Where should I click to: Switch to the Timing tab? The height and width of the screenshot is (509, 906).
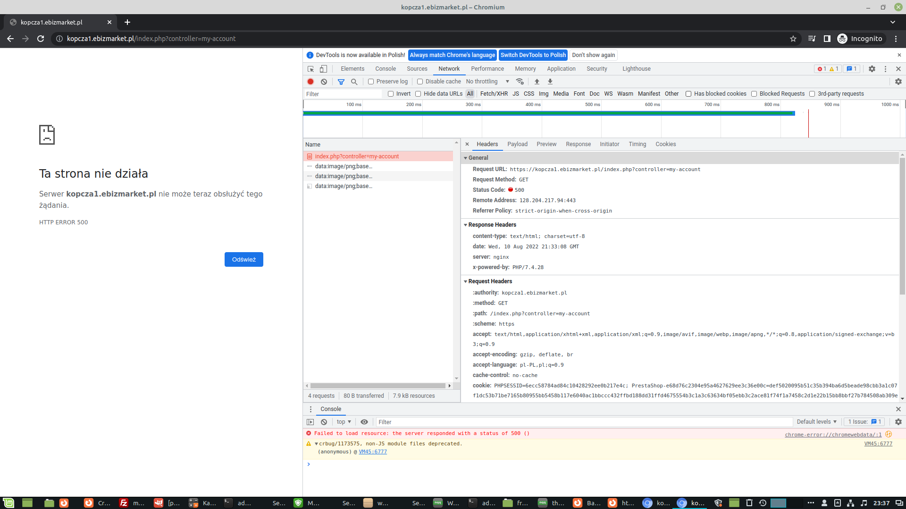click(637, 144)
